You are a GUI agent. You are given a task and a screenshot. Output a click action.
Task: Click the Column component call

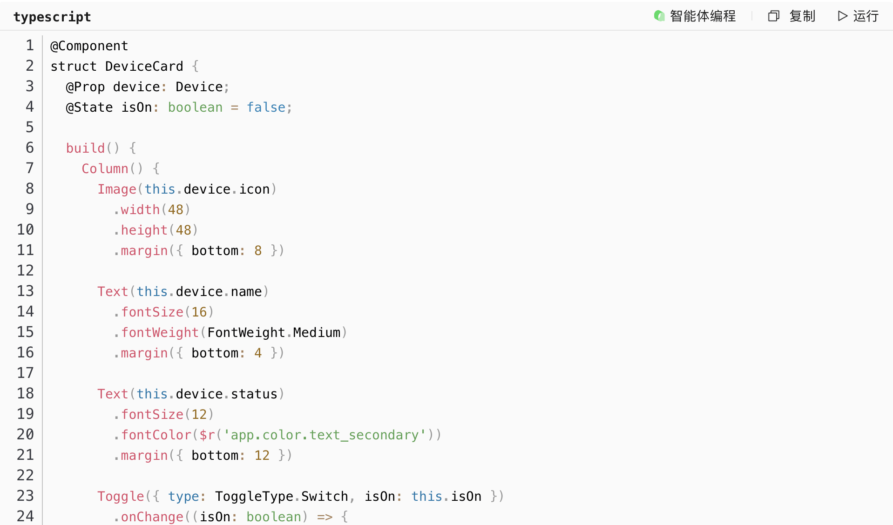coord(105,169)
